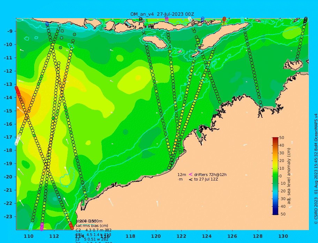Click the map title OM_an_v4 27-Jul-2023 00Z

[162, 14]
